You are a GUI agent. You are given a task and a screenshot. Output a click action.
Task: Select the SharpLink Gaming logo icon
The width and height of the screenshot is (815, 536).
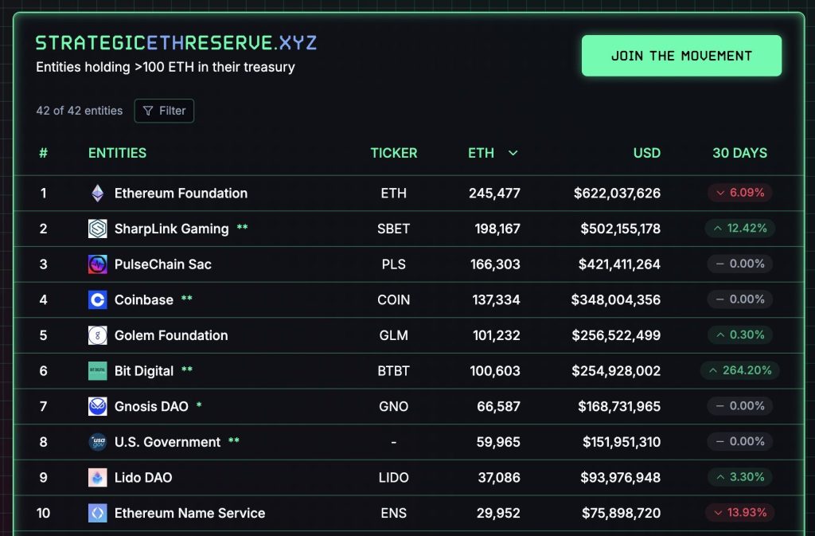pyautogui.click(x=97, y=229)
